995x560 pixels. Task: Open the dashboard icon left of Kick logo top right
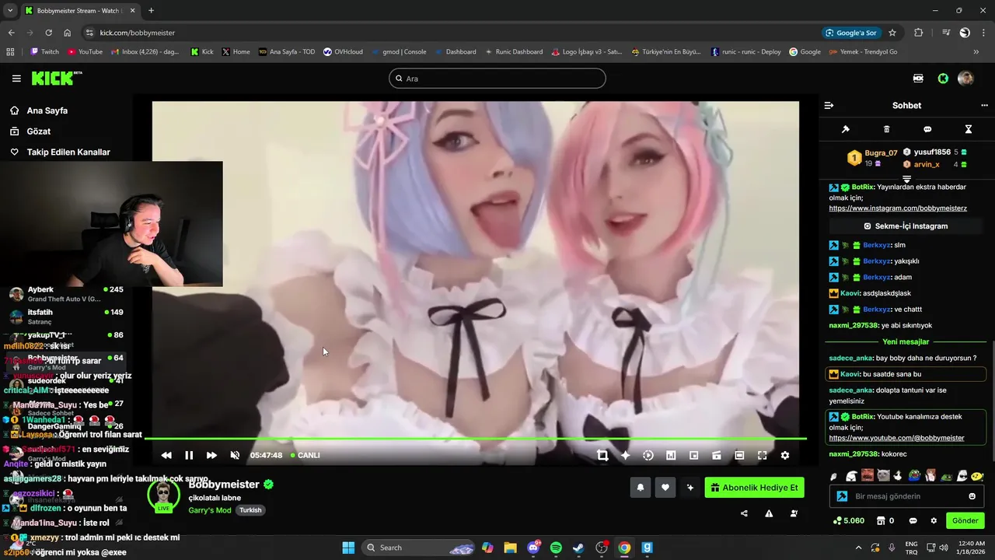click(x=919, y=79)
